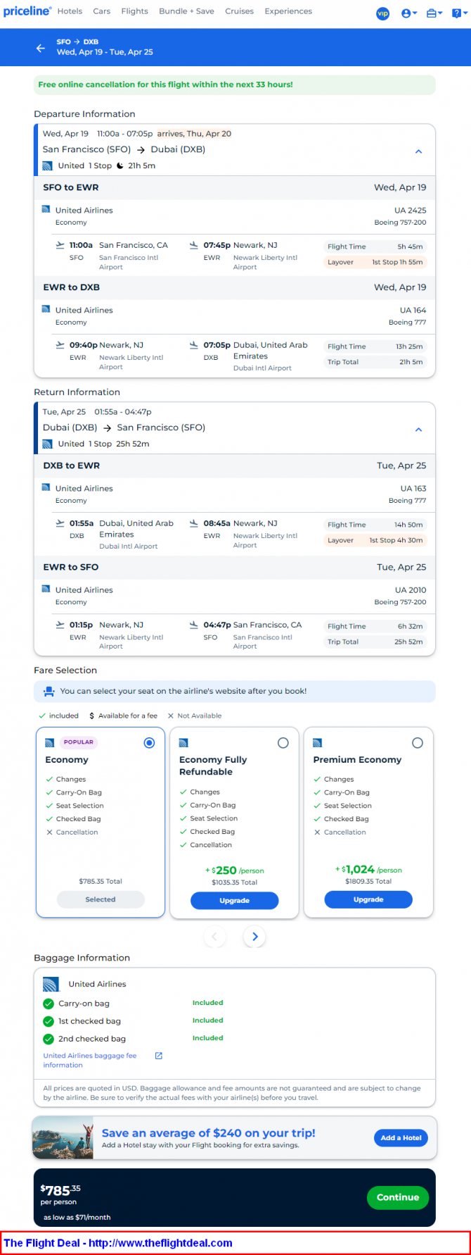
Task: Click 2nd checked bag check icon
Action: point(49,1039)
